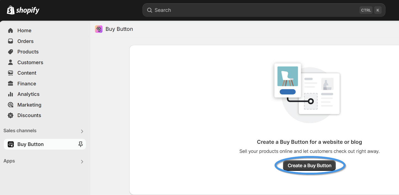Click the Buy Button page title text
Image resolution: width=399 pixels, height=195 pixels.
119,29
